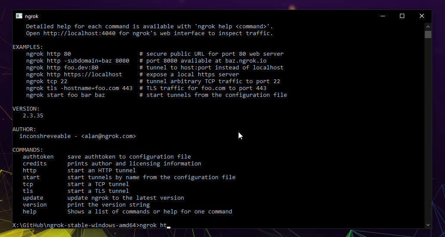Click the text 'http://localhost:4040'
445x237 pixels.
(x=79, y=33)
